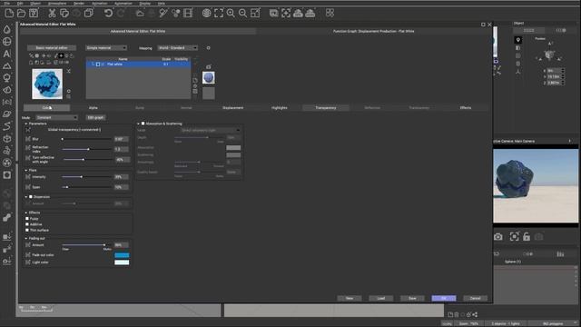The image size is (581, 327).
Task: Click the highlighted OK button
Action: (x=444, y=298)
